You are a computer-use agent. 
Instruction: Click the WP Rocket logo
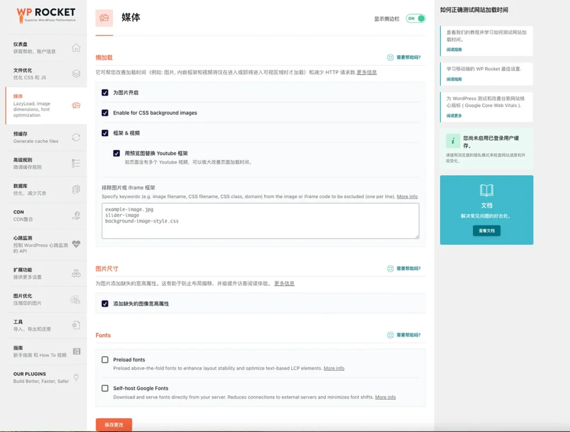click(46, 14)
